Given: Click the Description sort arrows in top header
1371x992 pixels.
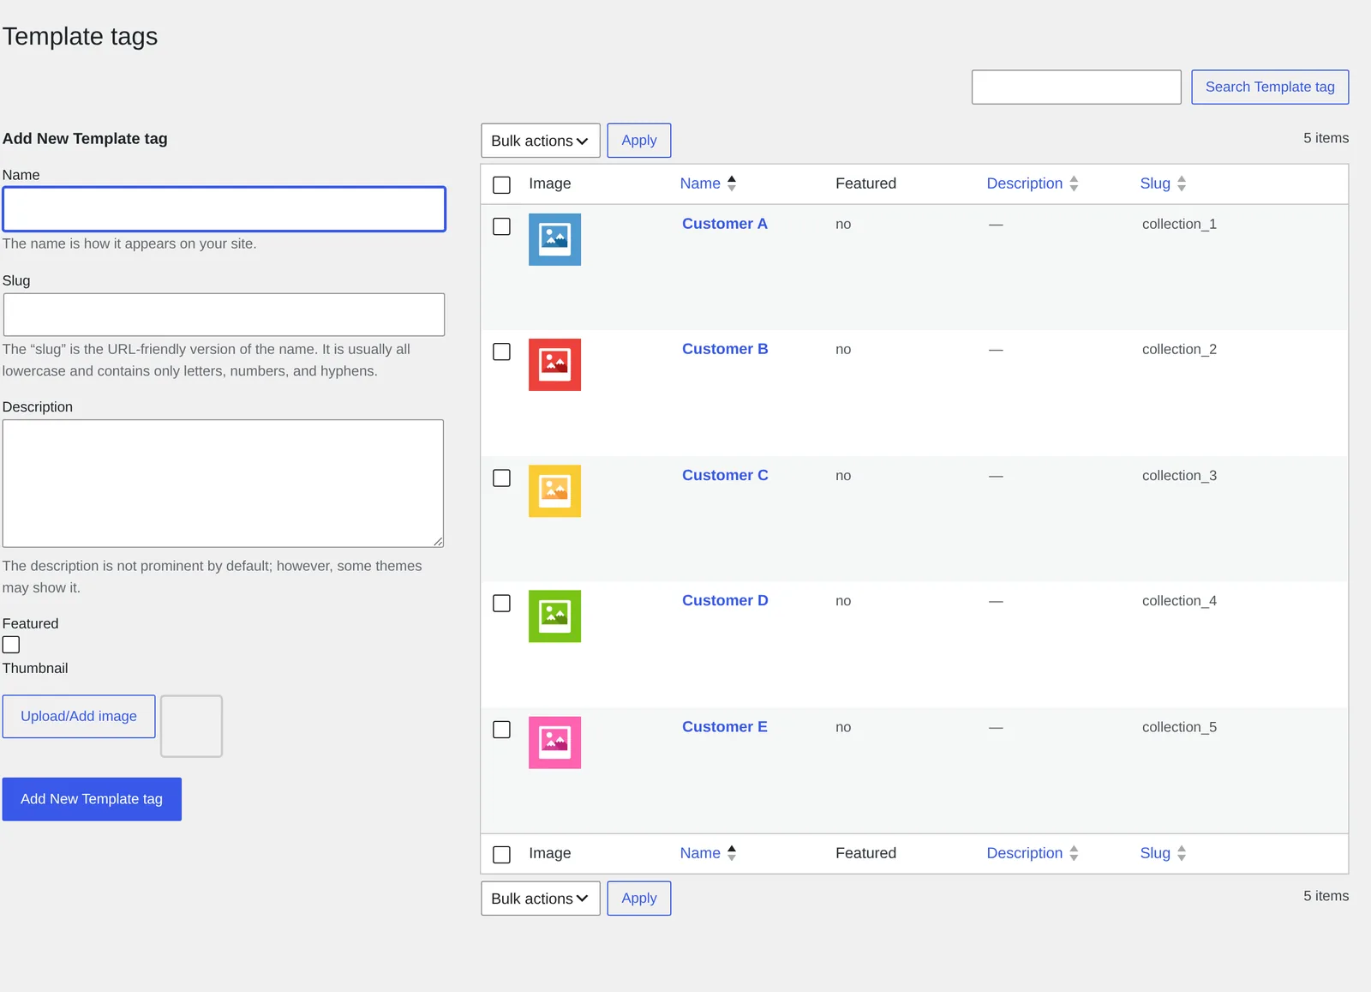Looking at the screenshot, I should (x=1074, y=183).
